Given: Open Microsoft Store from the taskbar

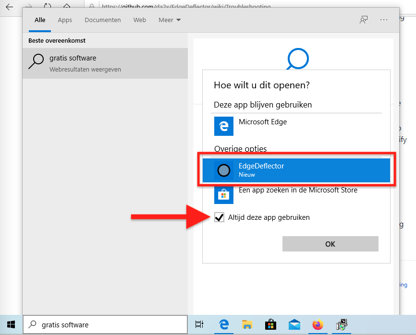Looking at the screenshot, I should [270, 325].
